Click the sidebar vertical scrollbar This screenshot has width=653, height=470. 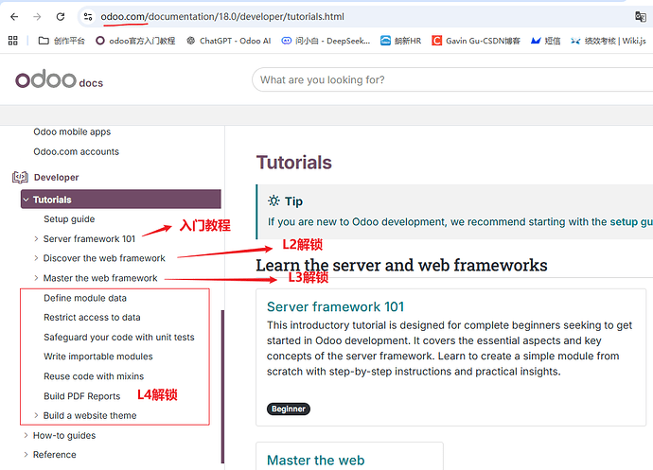[222, 387]
